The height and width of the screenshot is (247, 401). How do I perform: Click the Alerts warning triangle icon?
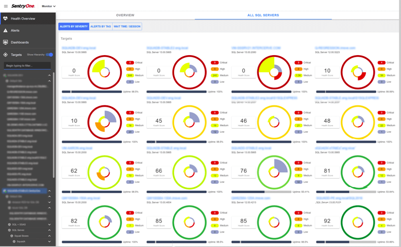pos(5,30)
